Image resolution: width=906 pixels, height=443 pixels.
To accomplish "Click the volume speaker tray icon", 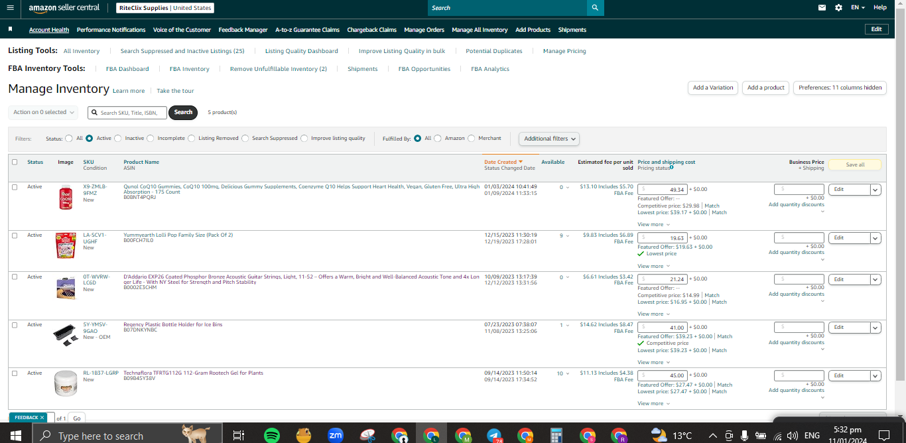I will (x=793, y=436).
